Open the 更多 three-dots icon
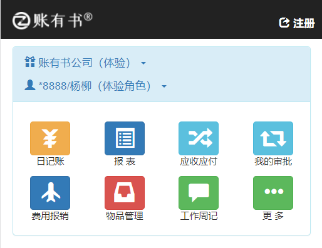Screen dimensions: 322x248 pos(273,193)
